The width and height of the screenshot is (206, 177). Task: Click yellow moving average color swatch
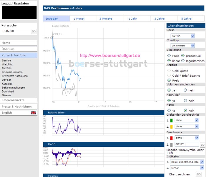click(172, 127)
